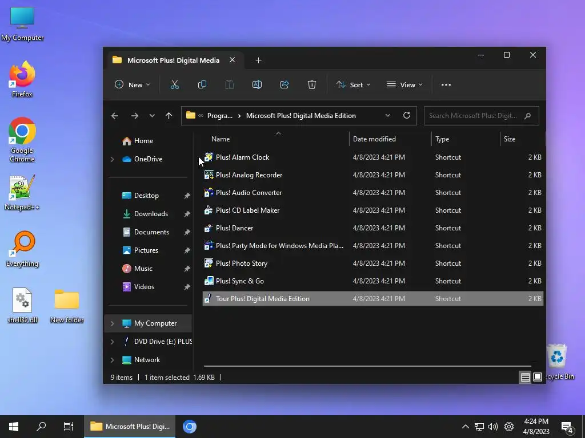
Task: Click the Paste clipboard icon
Action: click(230, 84)
